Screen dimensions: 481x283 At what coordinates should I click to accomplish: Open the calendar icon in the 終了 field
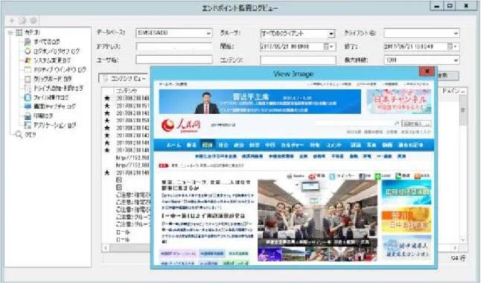[450, 47]
